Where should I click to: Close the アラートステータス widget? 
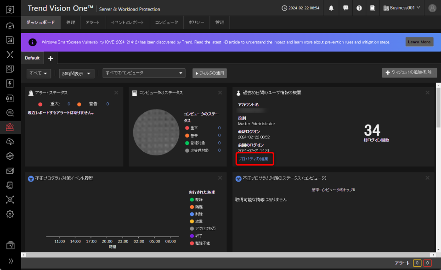coord(116,93)
